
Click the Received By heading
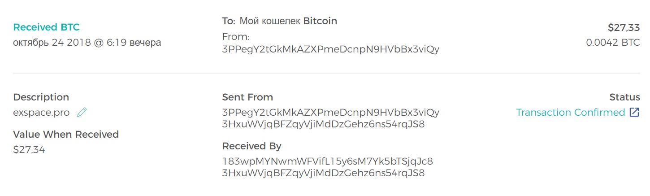(x=251, y=146)
